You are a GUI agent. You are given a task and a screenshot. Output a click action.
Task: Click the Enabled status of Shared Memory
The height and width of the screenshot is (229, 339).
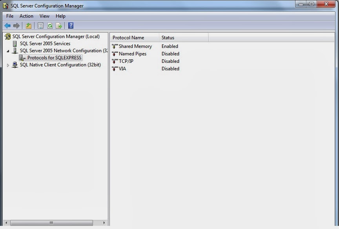pos(170,46)
